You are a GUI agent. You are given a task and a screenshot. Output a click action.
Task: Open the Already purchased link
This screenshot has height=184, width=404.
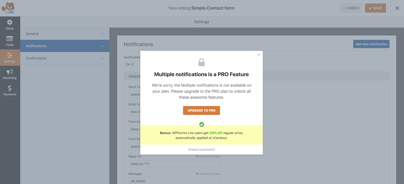(x=201, y=149)
